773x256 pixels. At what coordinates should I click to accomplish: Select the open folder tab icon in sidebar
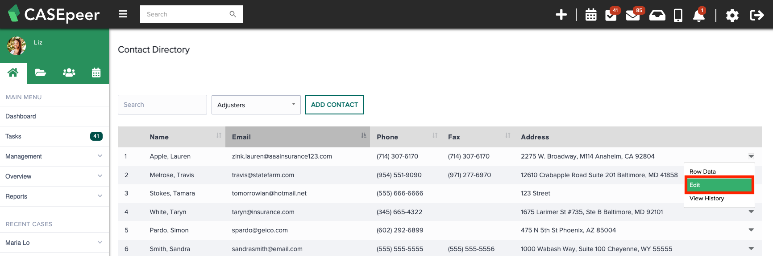(41, 73)
